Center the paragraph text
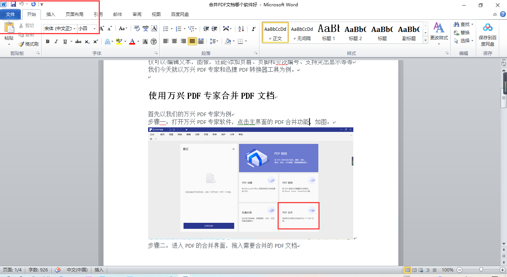Viewport: 507px width, 277px height. tap(174, 41)
